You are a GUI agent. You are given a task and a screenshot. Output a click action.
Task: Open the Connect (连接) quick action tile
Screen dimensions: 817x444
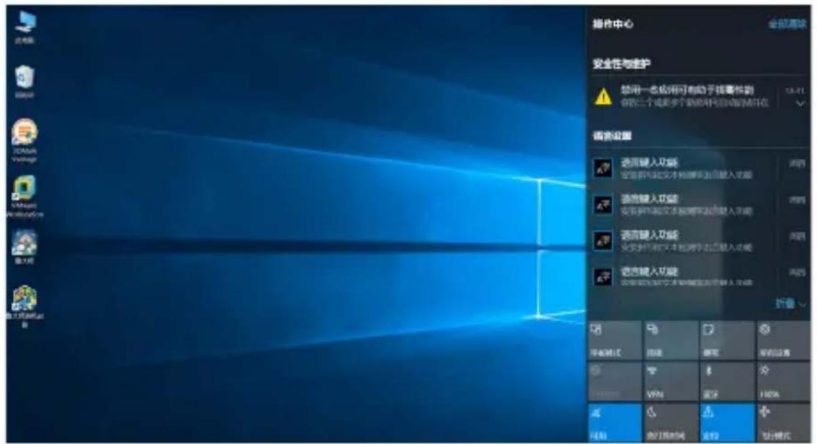[x=670, y=340]
